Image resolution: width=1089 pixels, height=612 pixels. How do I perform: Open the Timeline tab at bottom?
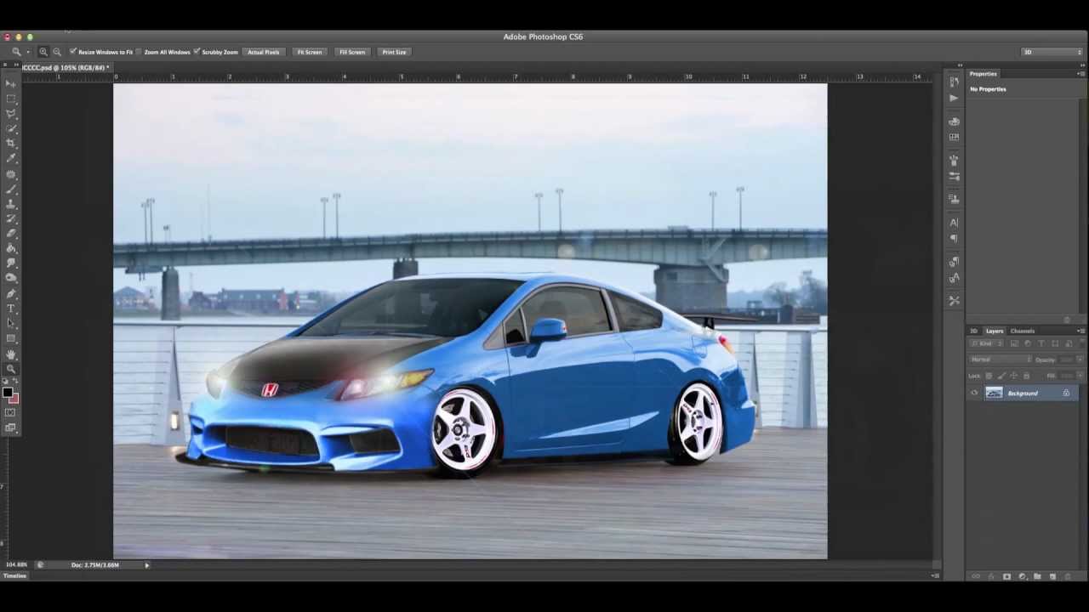click(x=15, y=576)
